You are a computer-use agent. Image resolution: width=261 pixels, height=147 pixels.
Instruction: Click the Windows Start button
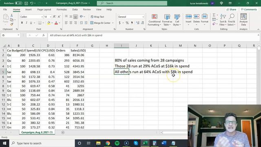point(4,143)
